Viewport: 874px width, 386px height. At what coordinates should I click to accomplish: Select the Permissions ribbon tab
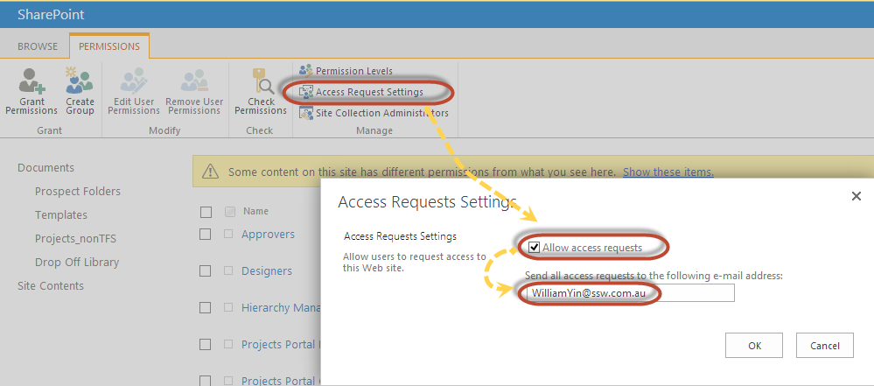109,46
